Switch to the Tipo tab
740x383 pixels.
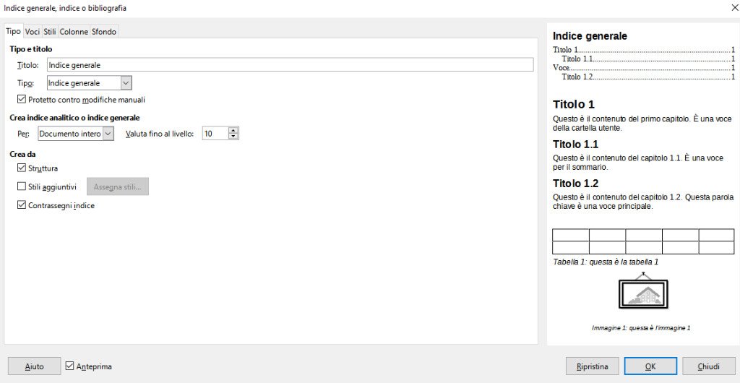point(13,31)
